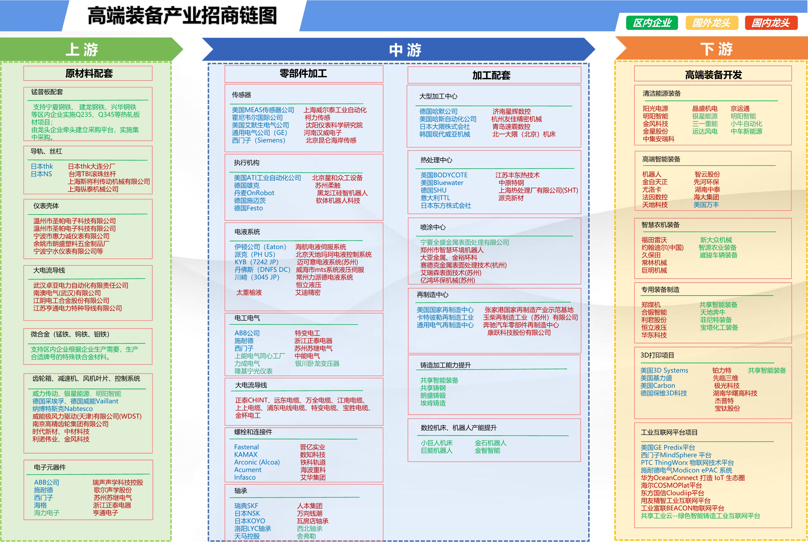
Task: Click 瑞声声学科技控股 entry
Action: click(118, 483)
